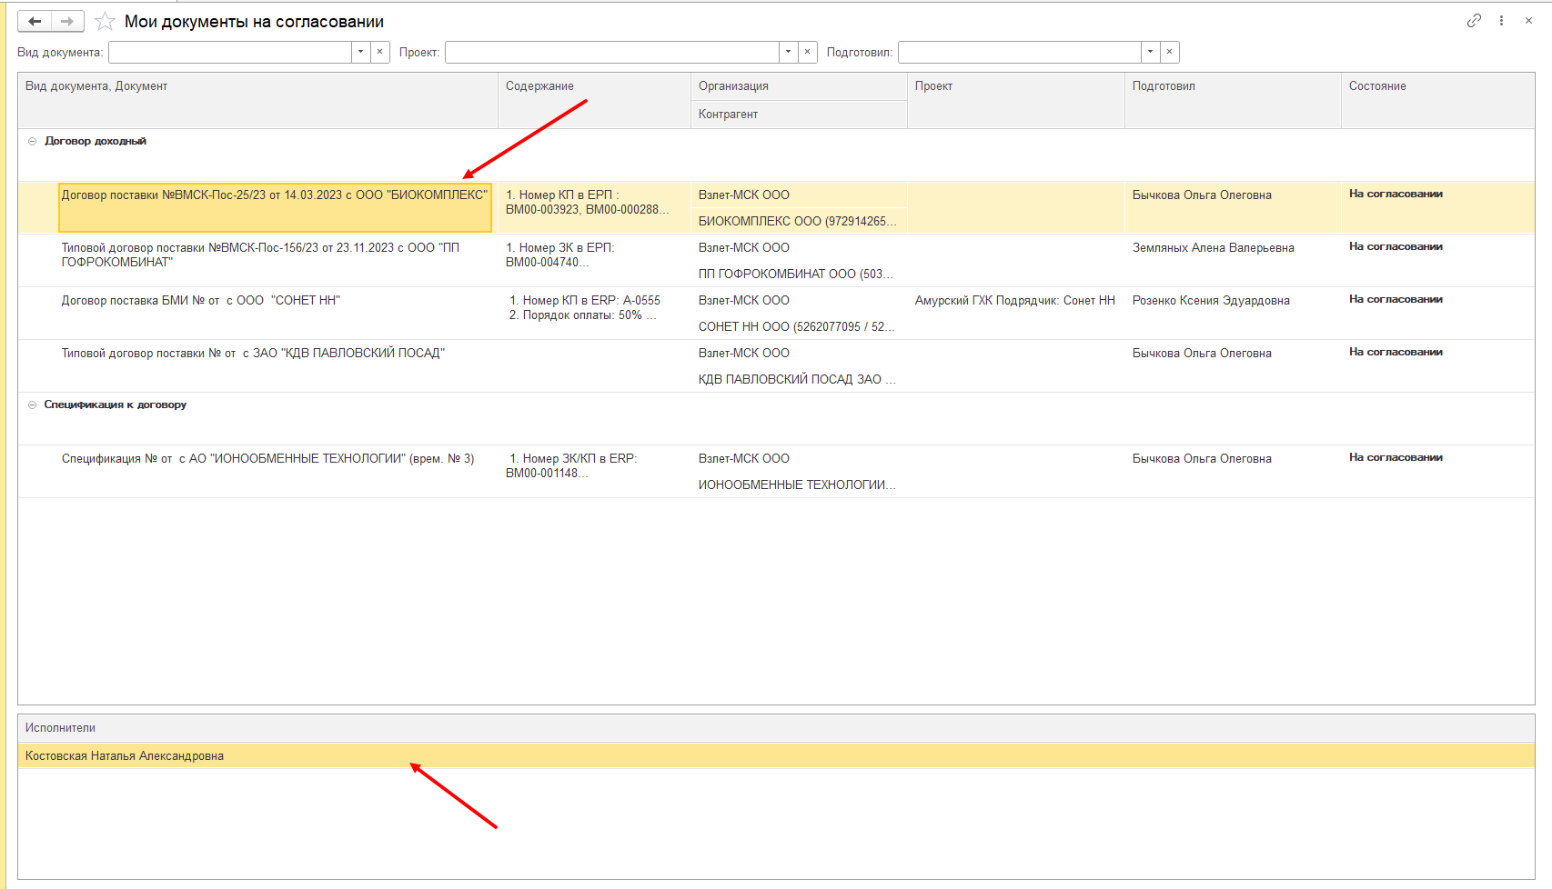Open the Вид документа dropdown list
This screenshot has width=1552, height=889.
361,52
